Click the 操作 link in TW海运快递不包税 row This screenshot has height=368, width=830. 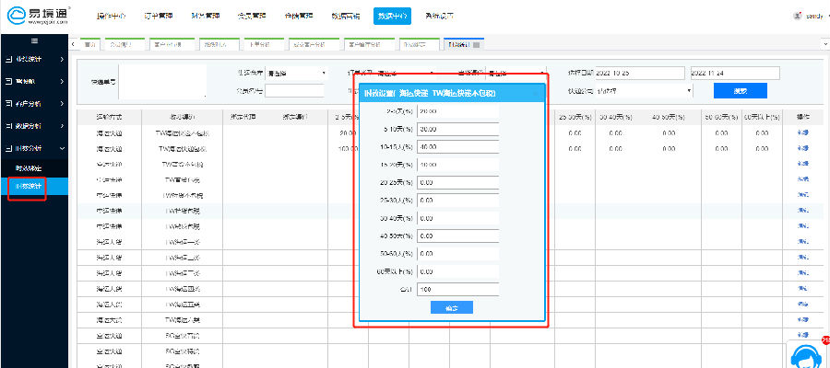pos(805,133)
